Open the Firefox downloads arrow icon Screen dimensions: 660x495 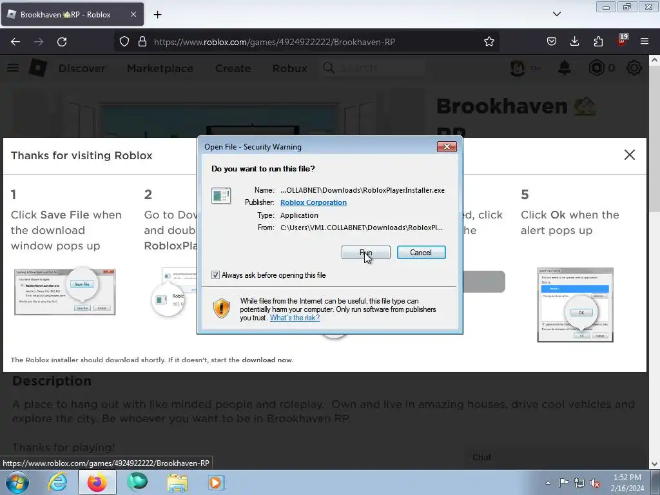(574, 42)
